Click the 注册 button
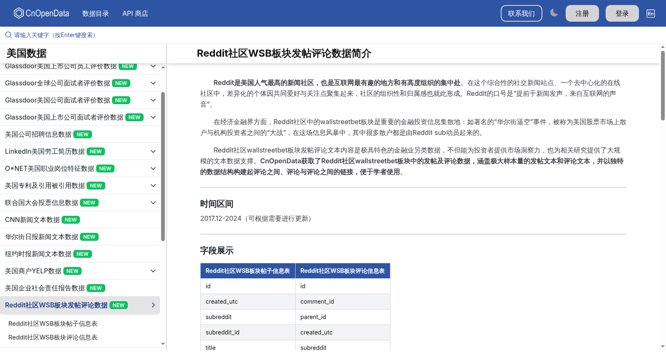666x357 pixels. point(582,13)
